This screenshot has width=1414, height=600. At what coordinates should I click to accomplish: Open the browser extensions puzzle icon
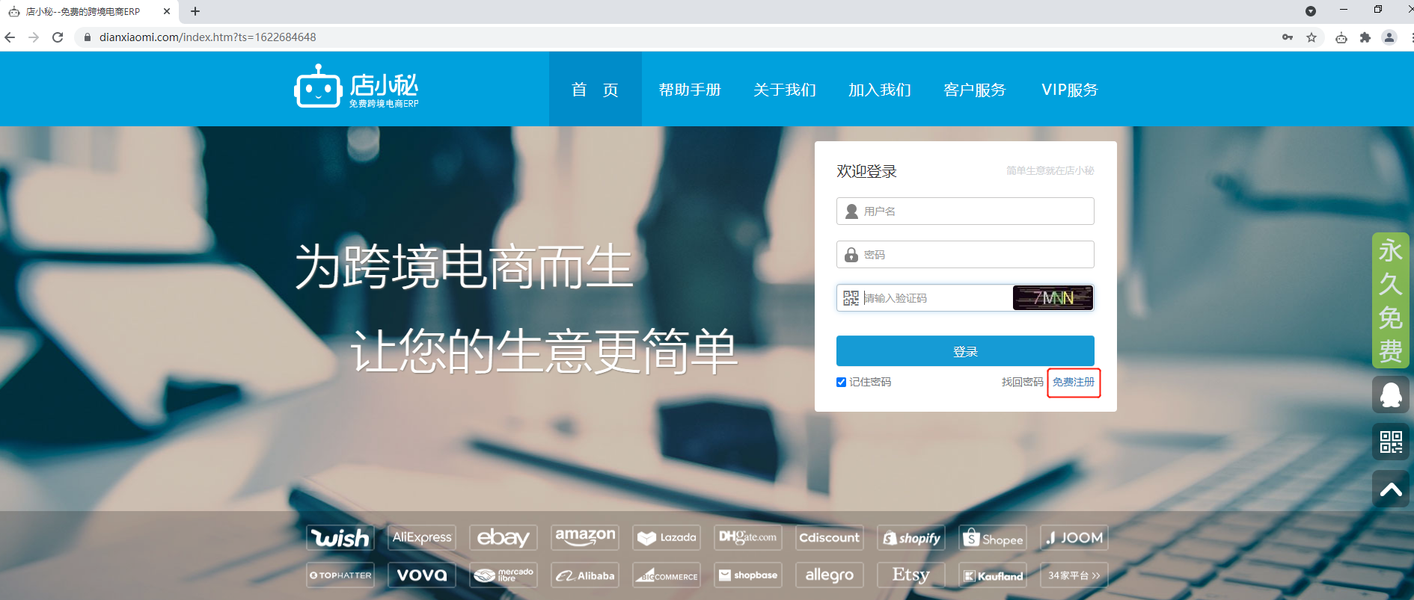1365,37
